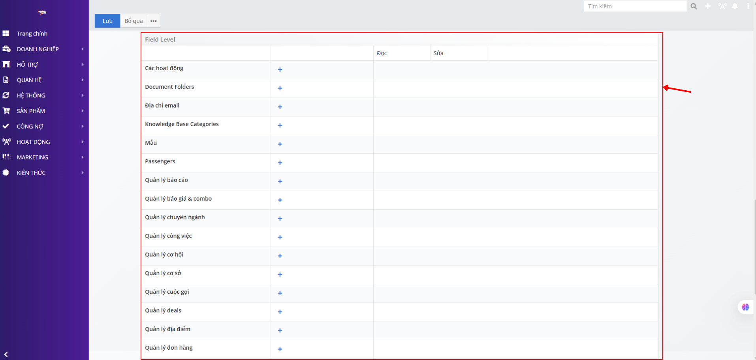Click the logo at sidebar top
This screenshot has height=360, width=756.
[x=42, y=12]
